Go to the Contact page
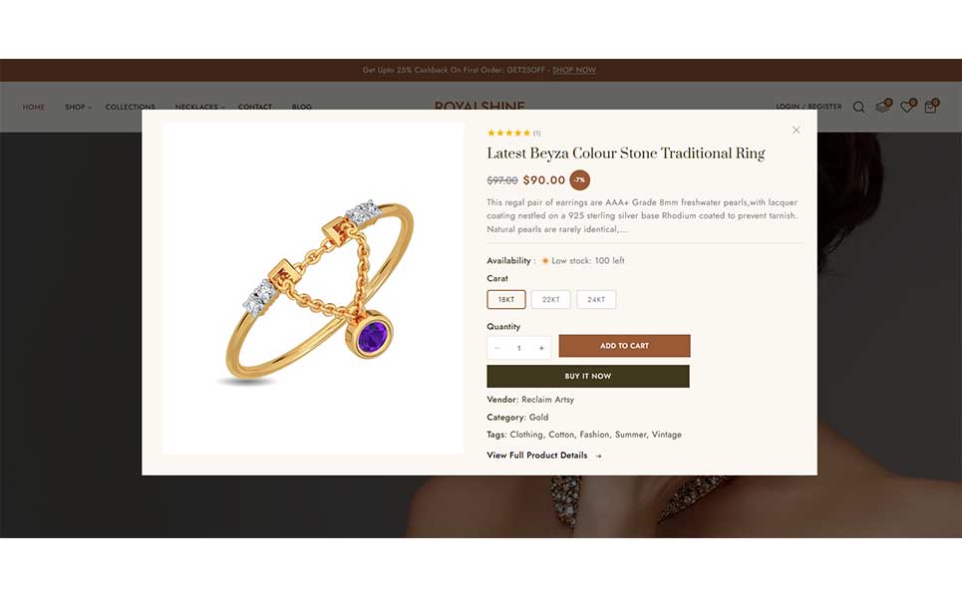Viewport: 962px width, 598px height. click(x=254, y=107)
